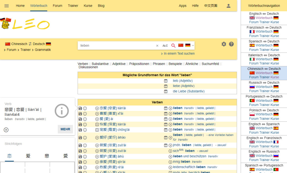The image size is (287, 173).
Task: Play audio in the Verb detail card
Action: [x=6, y=130]
